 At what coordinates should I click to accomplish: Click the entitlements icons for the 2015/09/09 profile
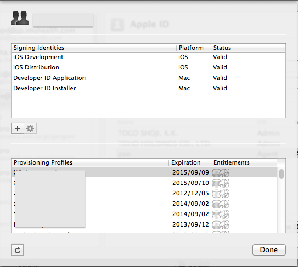[x=221, y=173]
